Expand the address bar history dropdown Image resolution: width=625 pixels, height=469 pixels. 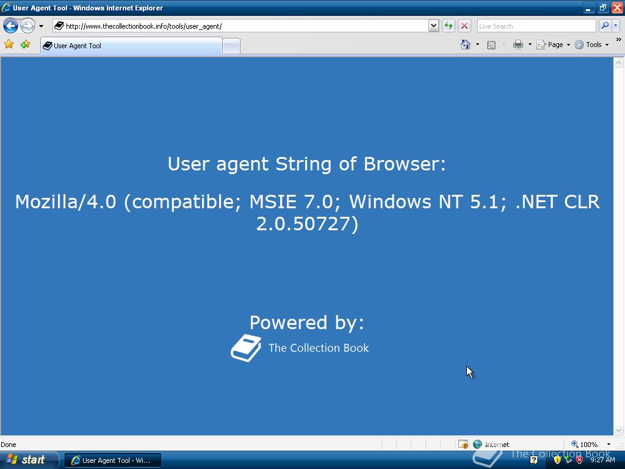434,26
